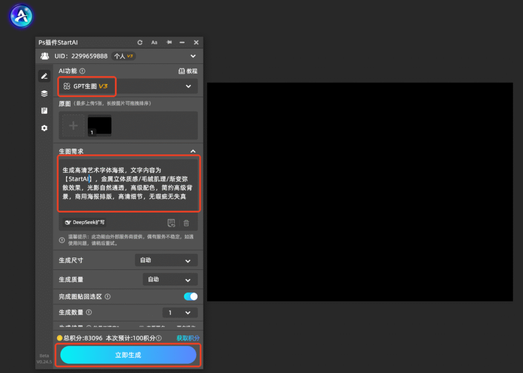This screenshot has width=523, height=373.
Task: Click the gold coin icon beside 总积分
Action: 60,338
